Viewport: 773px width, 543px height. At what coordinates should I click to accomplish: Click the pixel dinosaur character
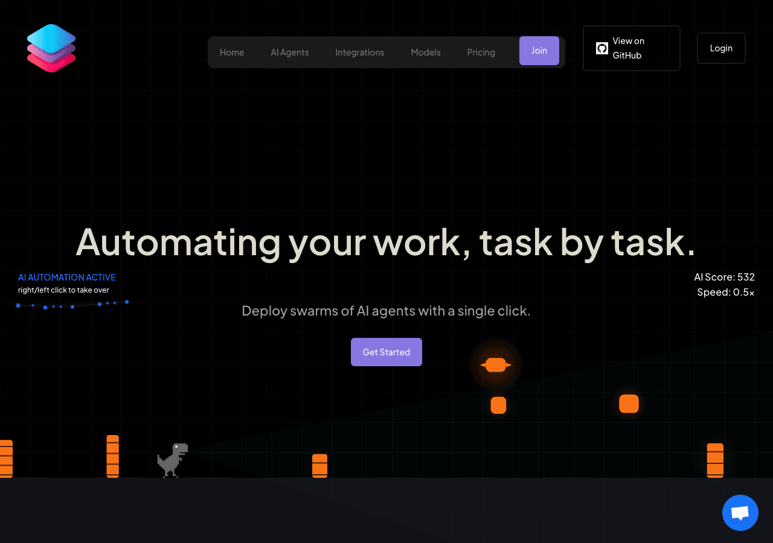click(173, 460)
